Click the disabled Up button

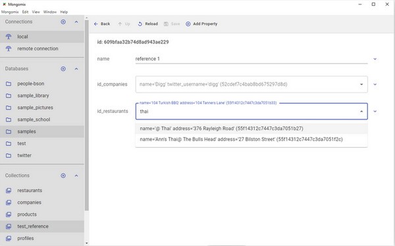point(124,24)
